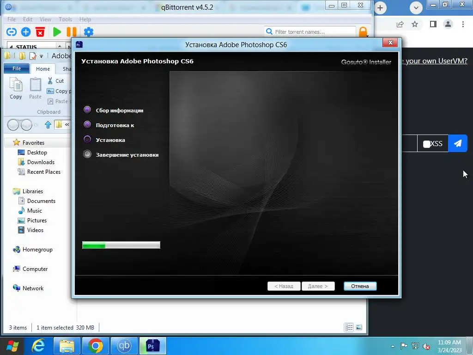Viewport: 473px width, 355px height.
Task: Click the Cut scissors in Explorer ribbon
Action: click(x=50, y=80)
